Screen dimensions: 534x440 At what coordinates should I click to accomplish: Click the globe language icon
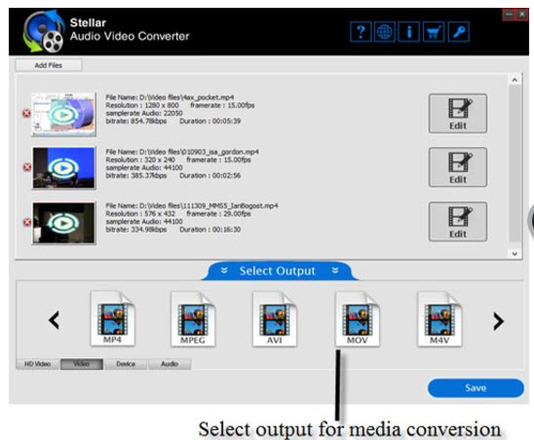385,32
